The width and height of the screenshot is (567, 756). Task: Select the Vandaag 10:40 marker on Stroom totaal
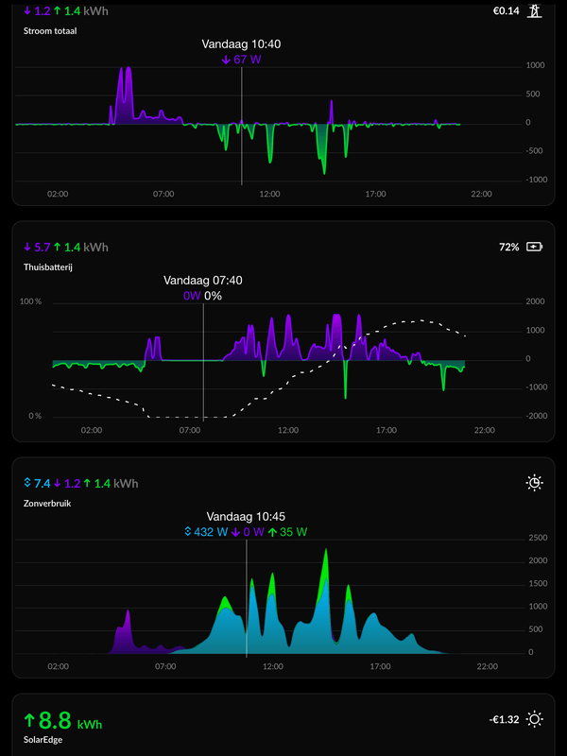click(241, 44)
